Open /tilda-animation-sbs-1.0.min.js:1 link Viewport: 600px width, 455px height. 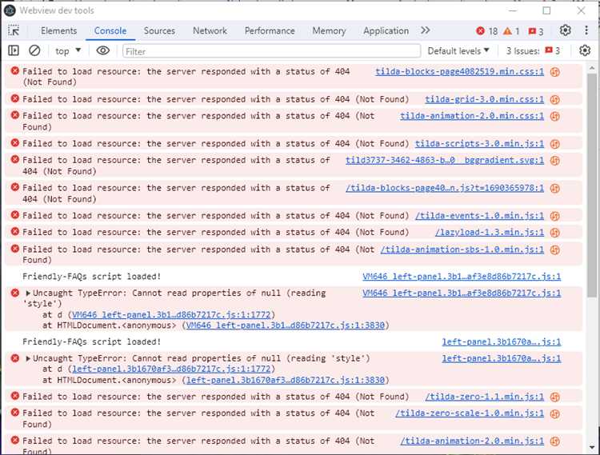(x=462, y=249)
